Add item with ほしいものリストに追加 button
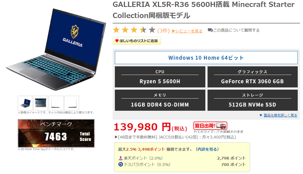The height and width of the screenshot is (174, 303). 137,41
